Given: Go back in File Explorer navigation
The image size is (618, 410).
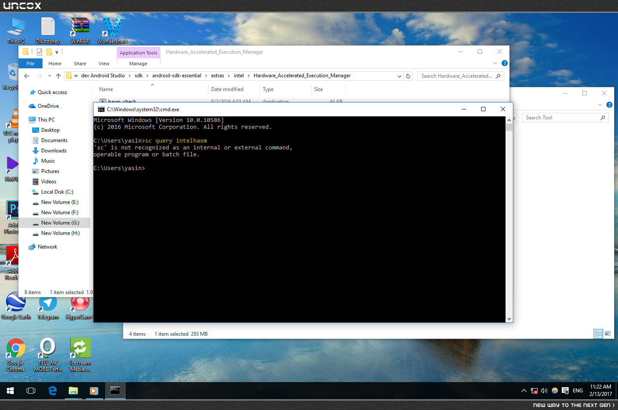Looking at the screenshot, I should point(27,76).
